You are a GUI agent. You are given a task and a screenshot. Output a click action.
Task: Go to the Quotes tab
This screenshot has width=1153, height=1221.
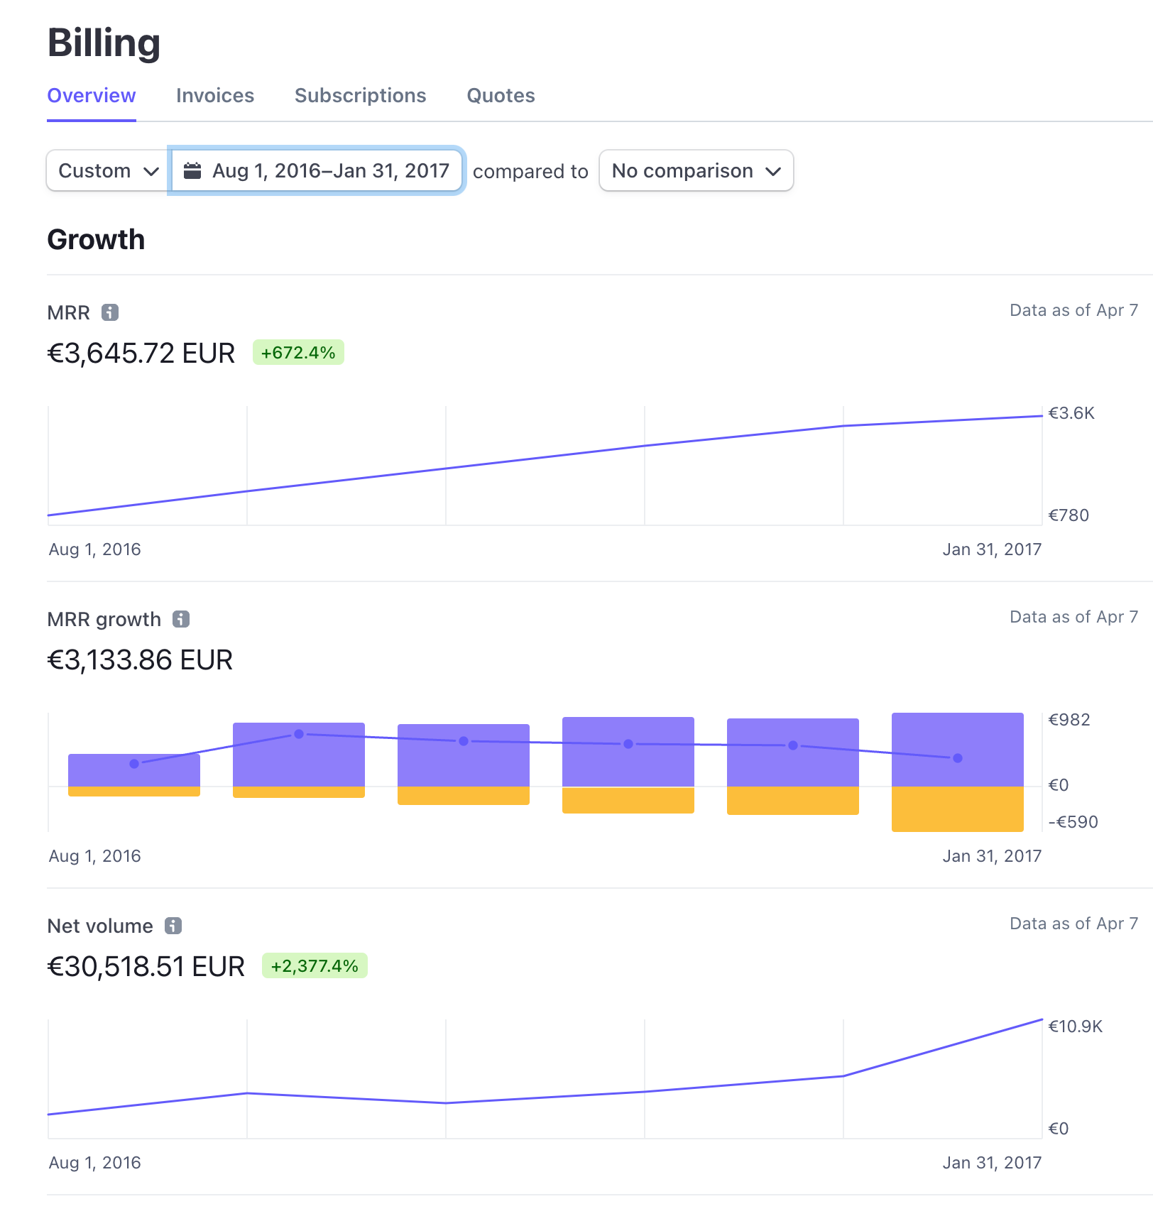tap(501, 96)
